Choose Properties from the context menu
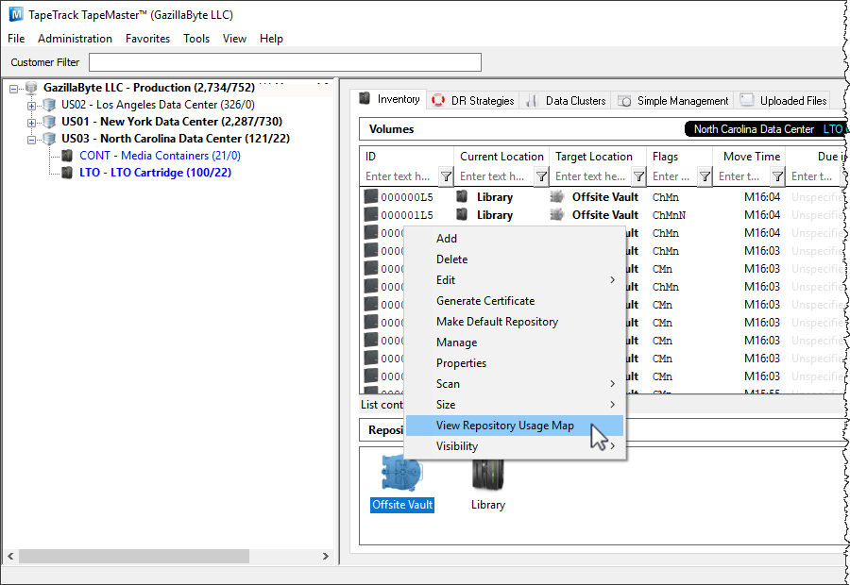 [515, 363]
